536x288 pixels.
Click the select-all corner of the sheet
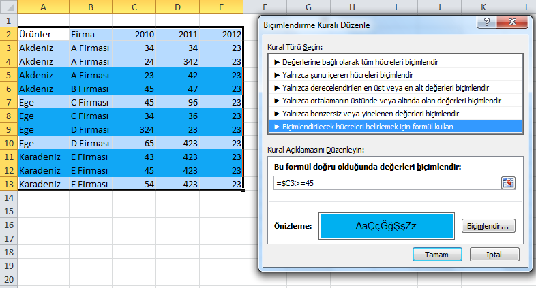click(x=8, y=7)
